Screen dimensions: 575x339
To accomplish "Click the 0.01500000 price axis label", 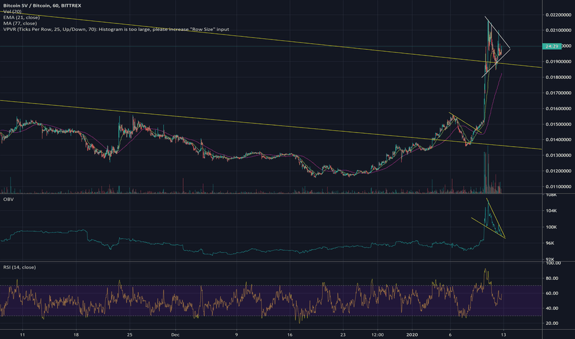I will 558,125.
